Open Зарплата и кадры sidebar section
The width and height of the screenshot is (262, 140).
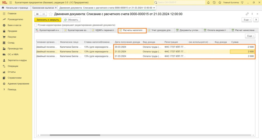click(17, 60)
